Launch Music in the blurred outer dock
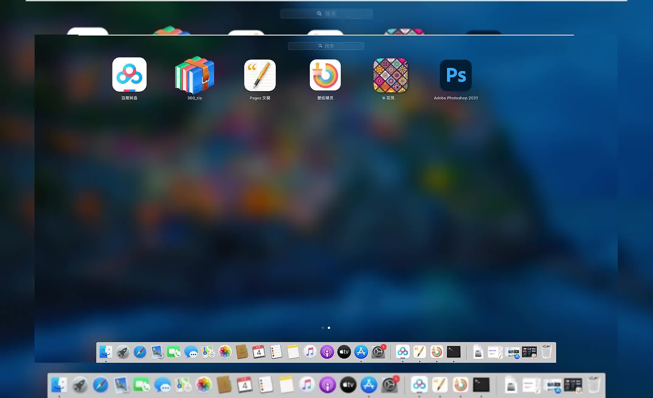 (307, 385)
